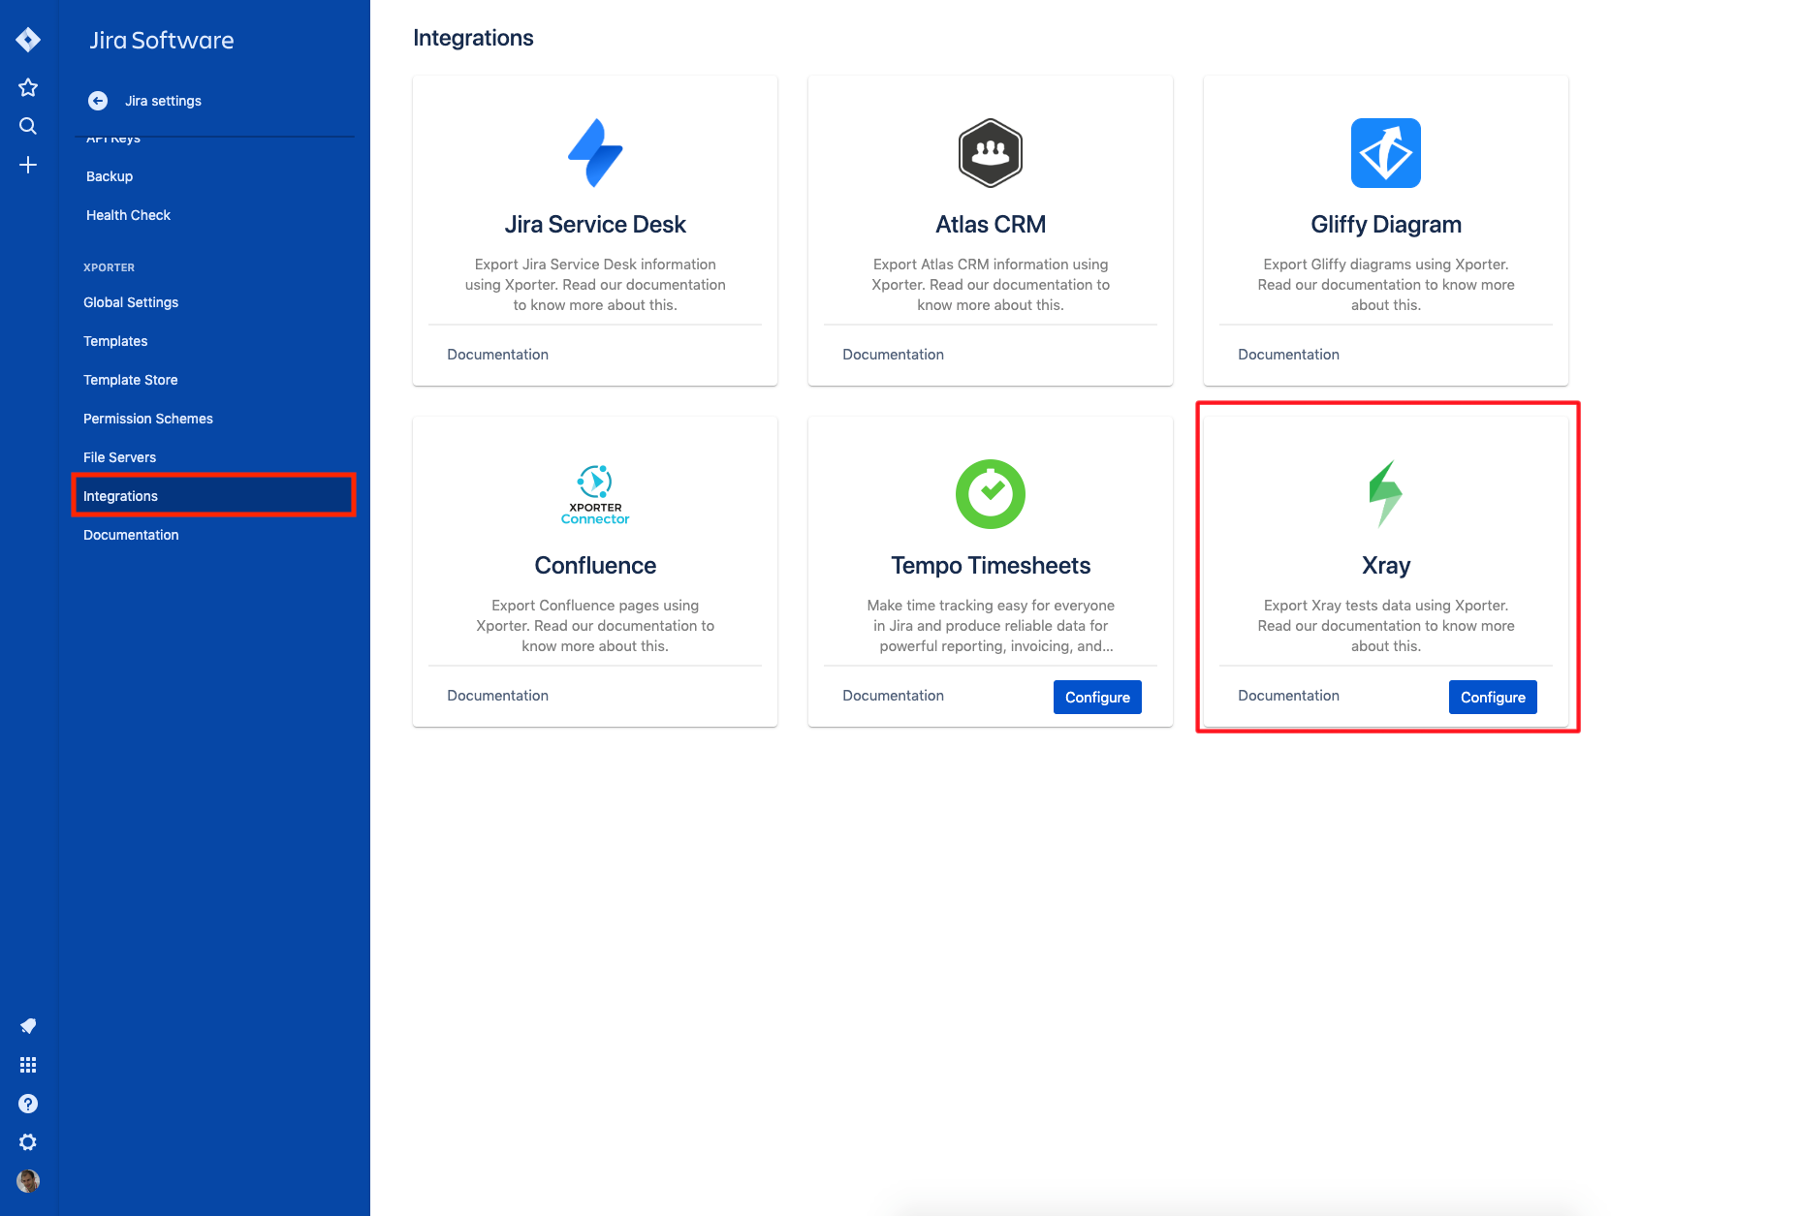Open settings gear icon in sidebar

point(28,1142)
